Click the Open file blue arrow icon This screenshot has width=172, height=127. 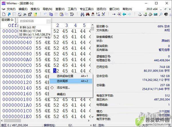pos(9,14)
